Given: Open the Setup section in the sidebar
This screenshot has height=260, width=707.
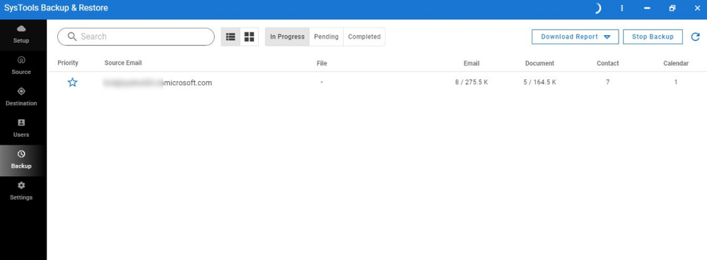Looking at the screenshot, I should click(x=21, y=35).
